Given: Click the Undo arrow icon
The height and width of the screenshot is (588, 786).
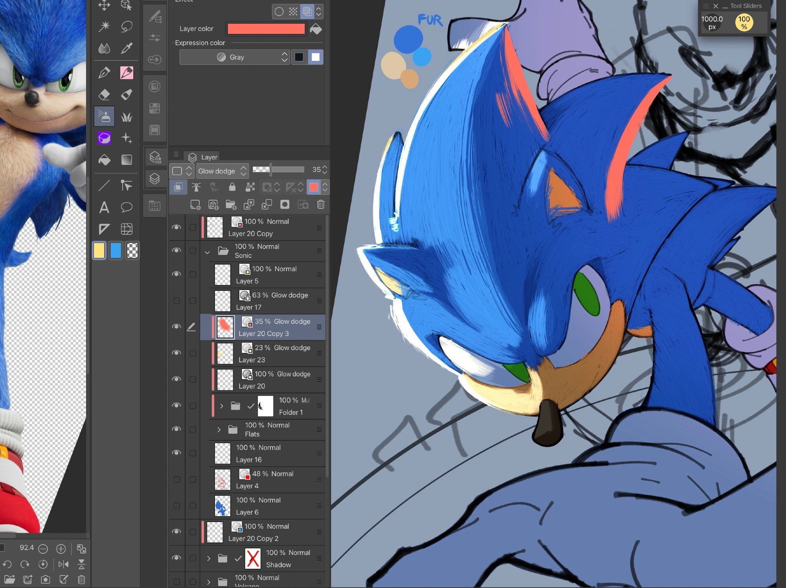Looking at the screenshot, I should pyautogui.click(x=7, y=564).
